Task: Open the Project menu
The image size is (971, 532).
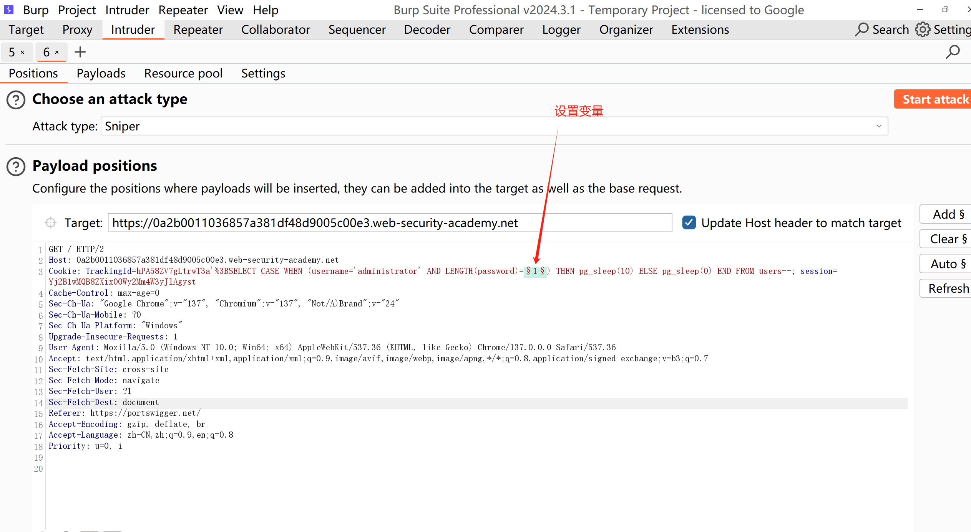Action: tap(77, 10)
